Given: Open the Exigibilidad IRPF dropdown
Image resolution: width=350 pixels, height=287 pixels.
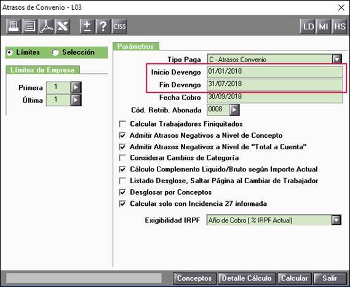Looking at the screenshot, I should coord(336,220).
